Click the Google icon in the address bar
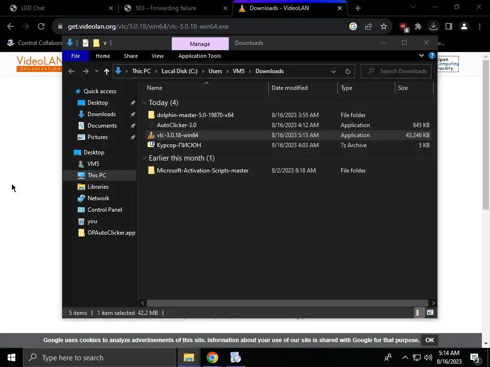 click(x=353, y=27)
